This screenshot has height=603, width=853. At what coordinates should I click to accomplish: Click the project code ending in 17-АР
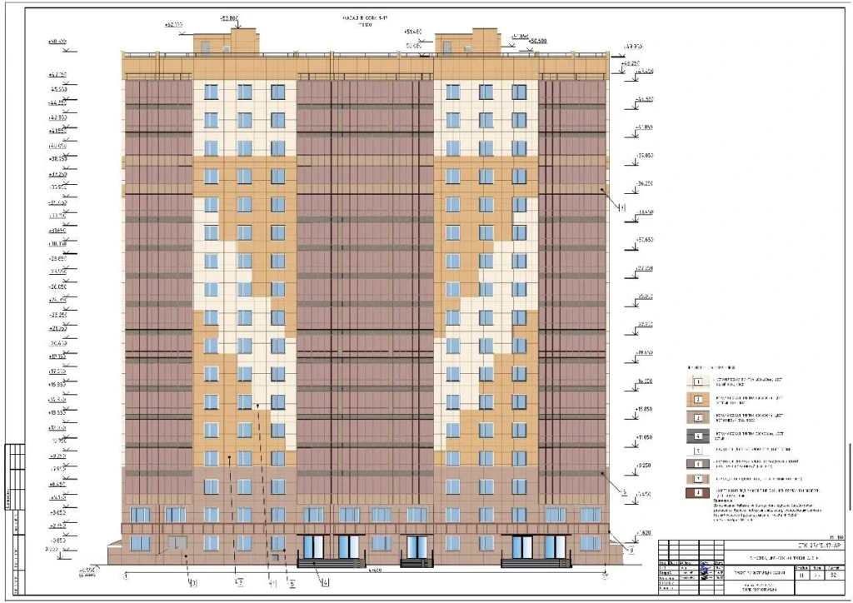tap(818, 546)
